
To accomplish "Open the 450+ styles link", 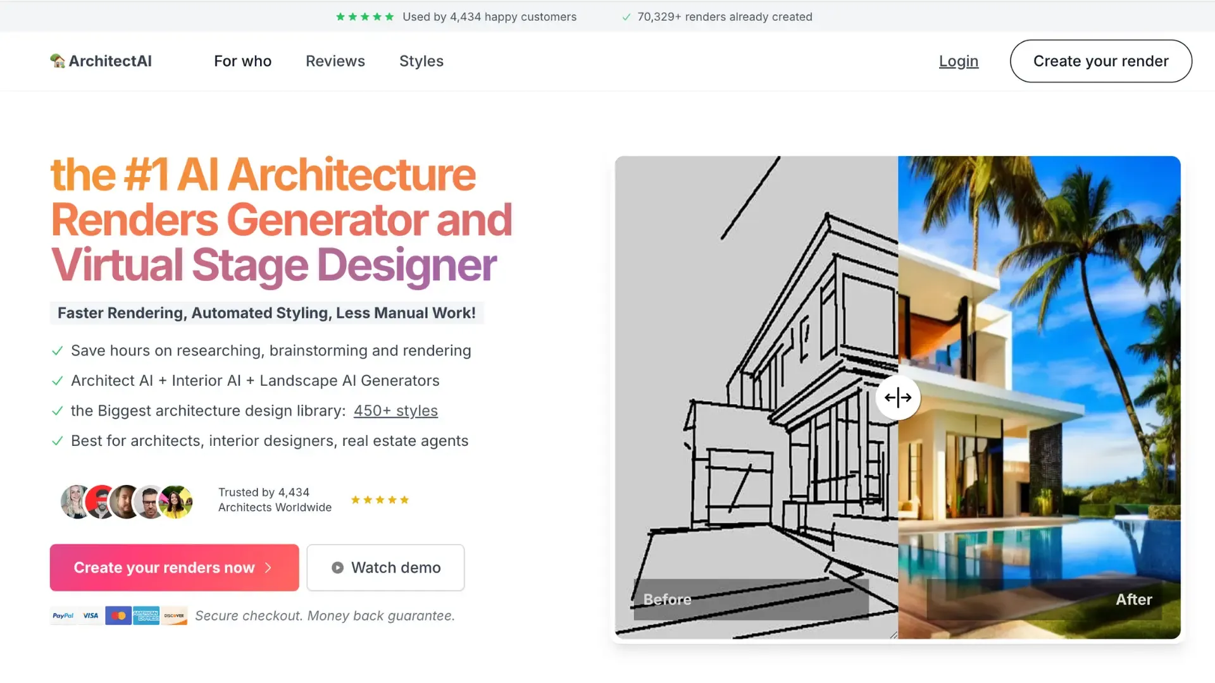I will click(396, 411).
